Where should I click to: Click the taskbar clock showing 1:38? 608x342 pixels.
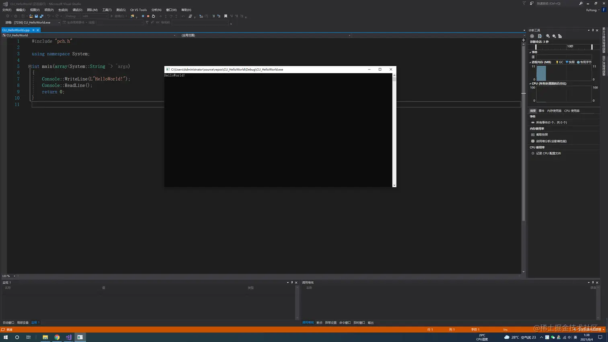tap(586, 337)
